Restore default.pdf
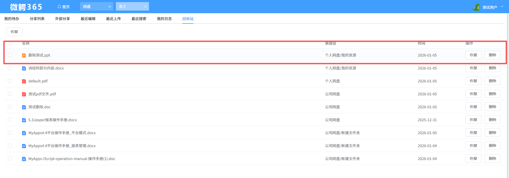The height and width of the screenshot is (178, 509). 473,81
